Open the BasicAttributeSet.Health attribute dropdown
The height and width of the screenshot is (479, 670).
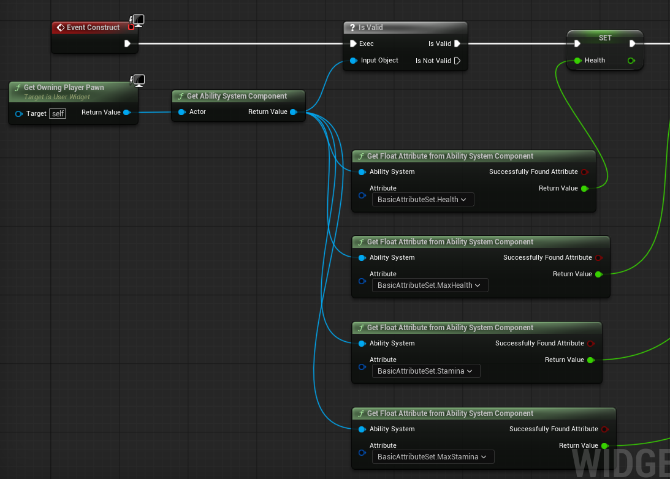pos(423,199)
